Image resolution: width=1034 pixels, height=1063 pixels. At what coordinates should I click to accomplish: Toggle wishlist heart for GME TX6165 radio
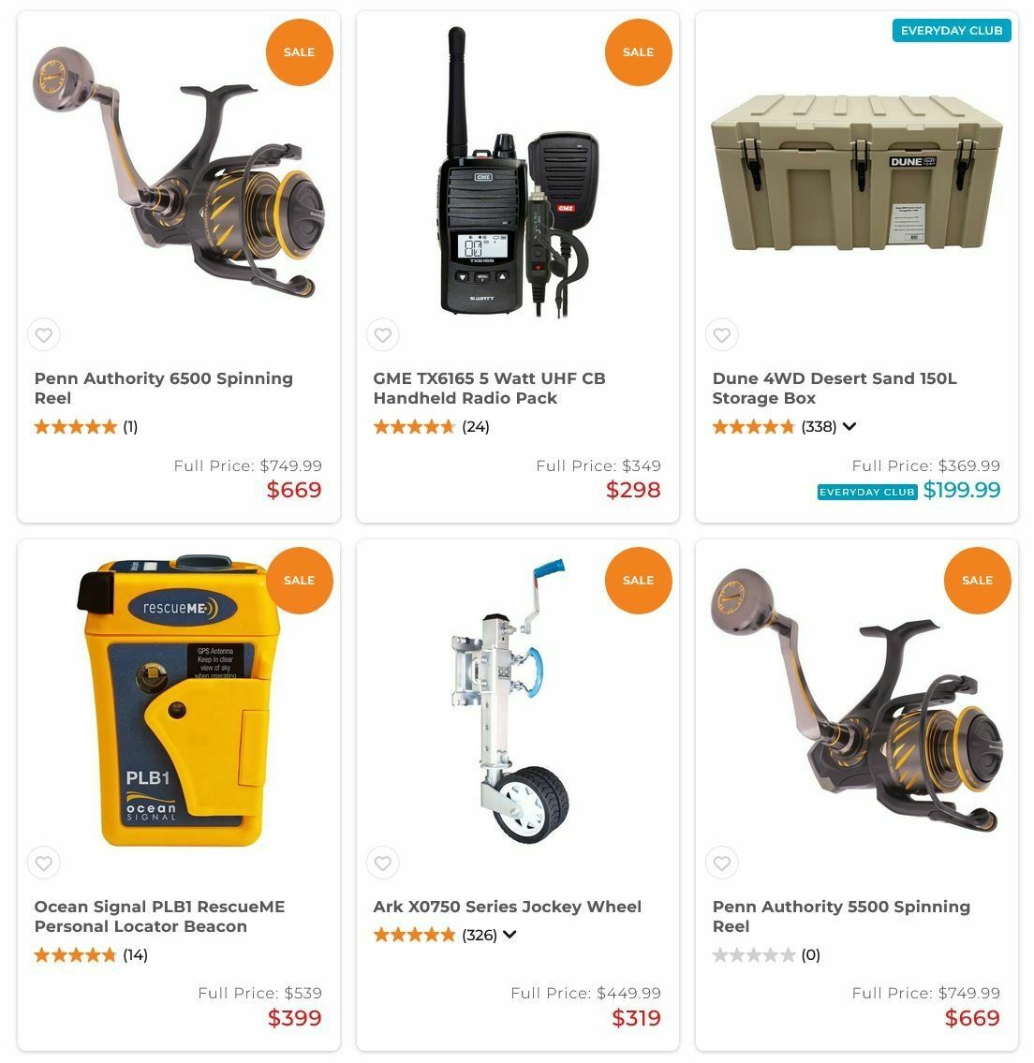coord(383,335)
